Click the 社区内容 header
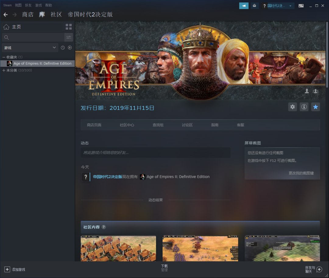 point(91,227)
